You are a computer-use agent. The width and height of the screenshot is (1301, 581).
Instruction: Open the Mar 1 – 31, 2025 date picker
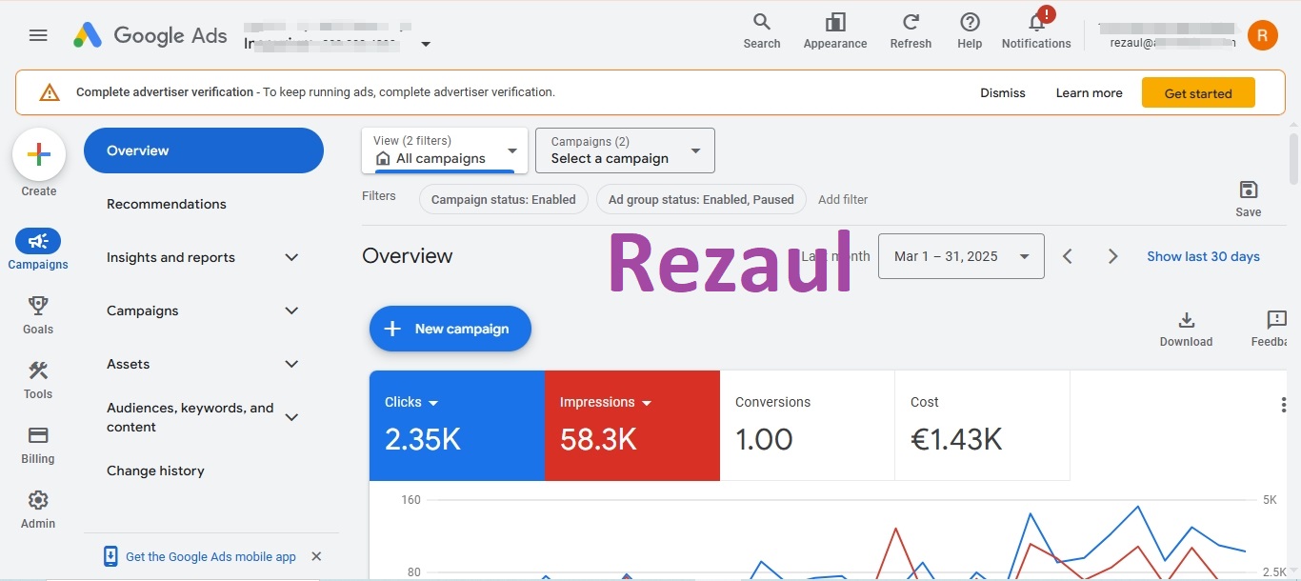[961, 256]
